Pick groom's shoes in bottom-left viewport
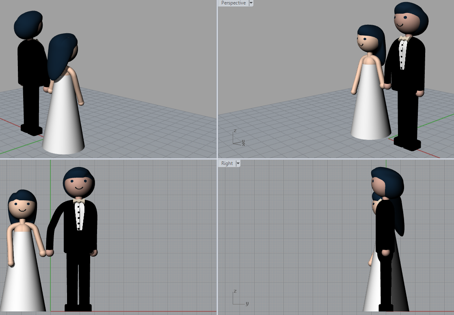This screenshot has height=315, width=454. coord(78,308)
